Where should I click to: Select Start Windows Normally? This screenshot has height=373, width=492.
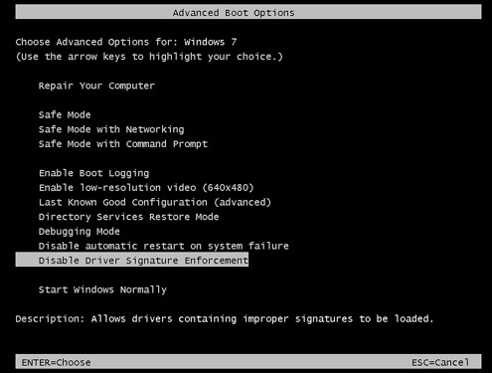[102, 289]
